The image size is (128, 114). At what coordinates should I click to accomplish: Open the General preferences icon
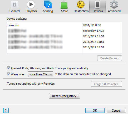pos(14,4)
